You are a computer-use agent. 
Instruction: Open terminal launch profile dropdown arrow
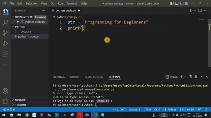(x=185, y=77)
